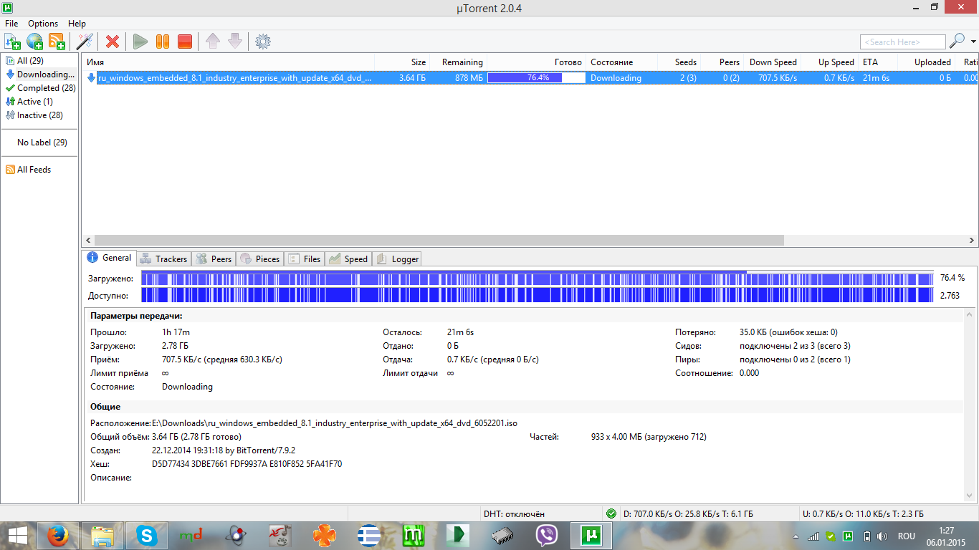Open Preferences via the gear icon

tap(263, 42)
